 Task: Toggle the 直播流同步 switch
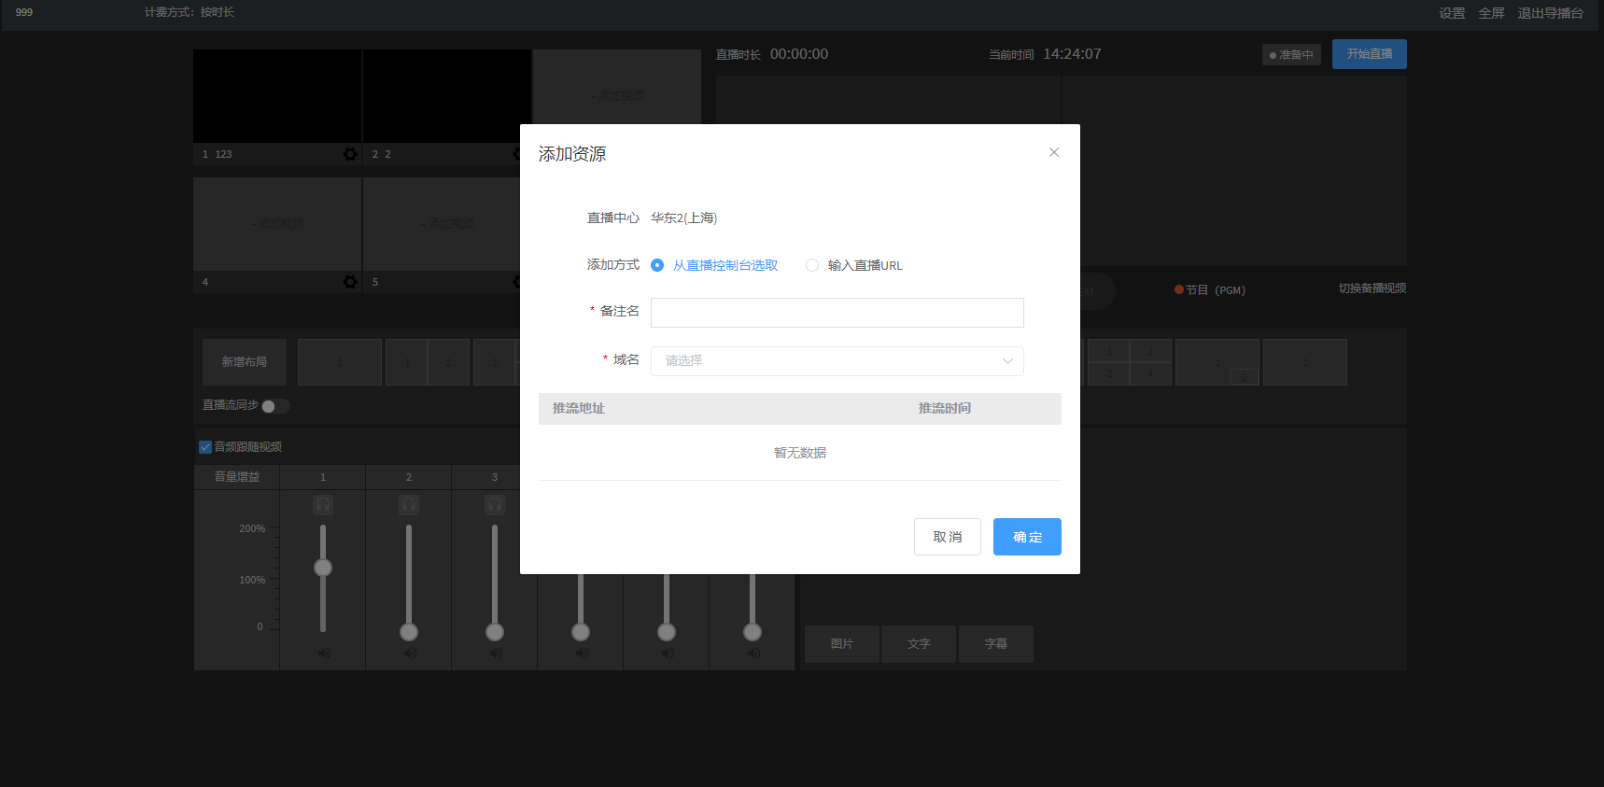coord(275,406)
